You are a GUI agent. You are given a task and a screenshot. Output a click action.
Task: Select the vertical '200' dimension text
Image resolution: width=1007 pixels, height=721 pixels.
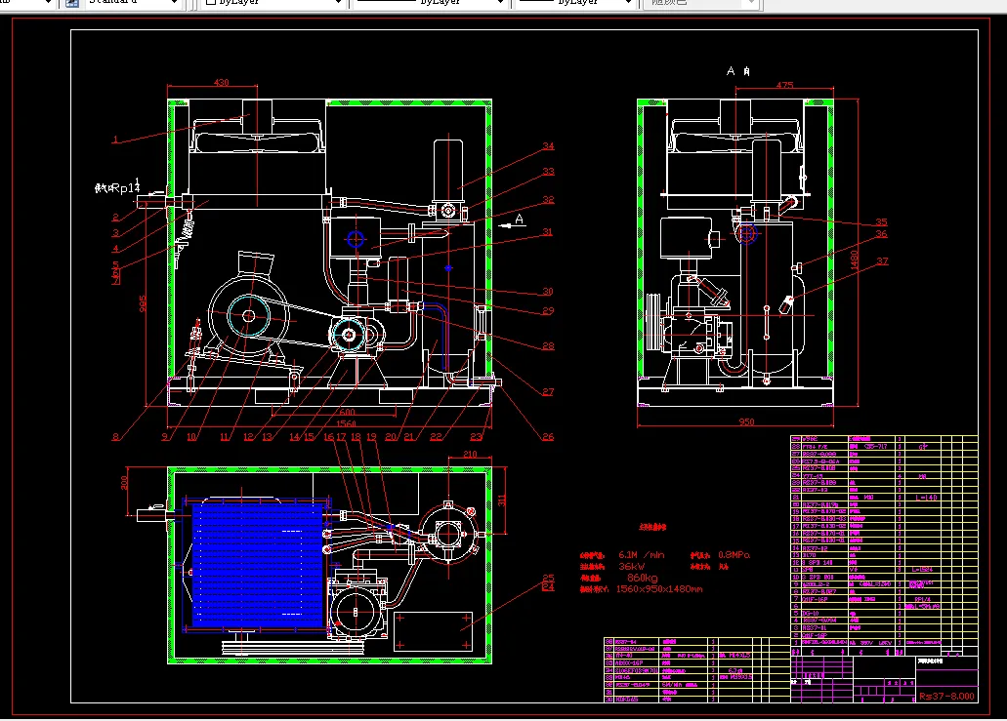(x=125, y=482)
